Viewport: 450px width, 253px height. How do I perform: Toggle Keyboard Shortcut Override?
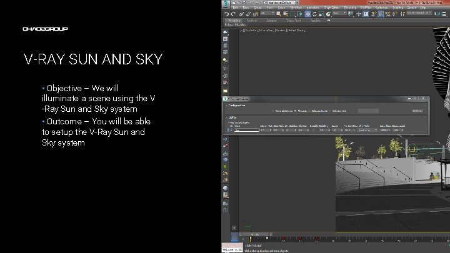tap(366, 14)
